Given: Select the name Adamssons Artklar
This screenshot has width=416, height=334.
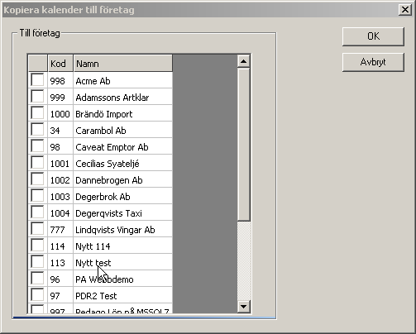Looking at the screenshot, I should coord(123,97).
